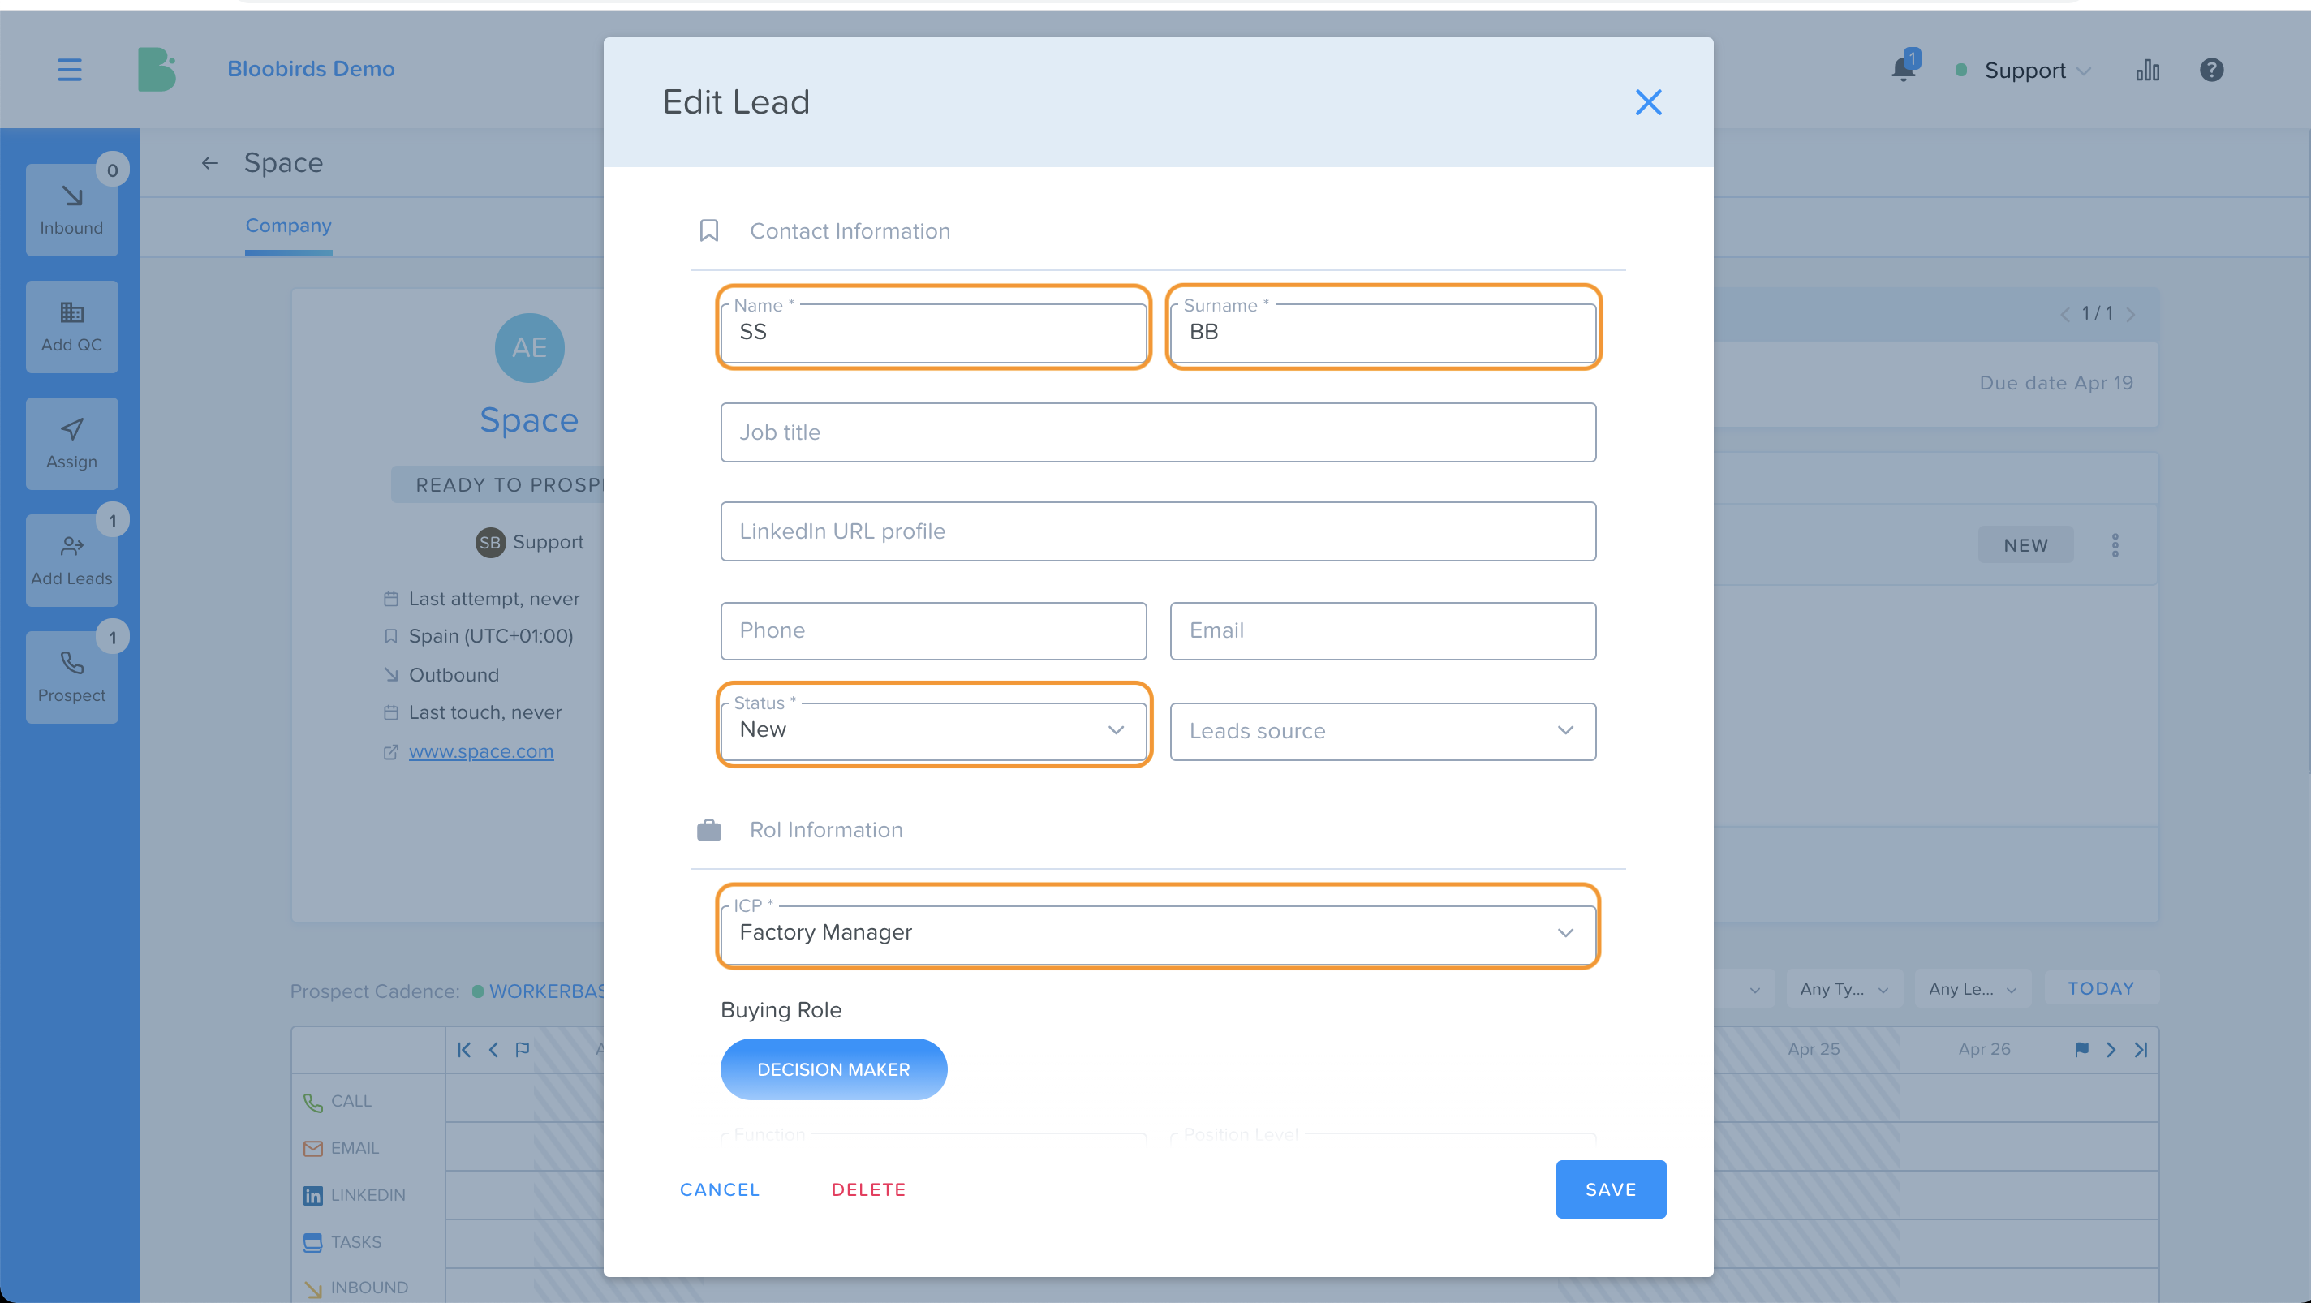
Task: Open the Prospect phone icon
Action: (x=71, y=677)
